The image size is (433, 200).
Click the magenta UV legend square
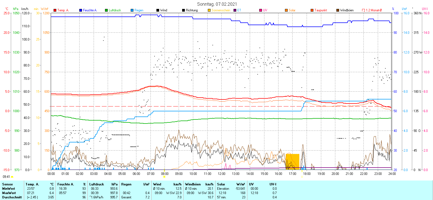pos(261,10)
